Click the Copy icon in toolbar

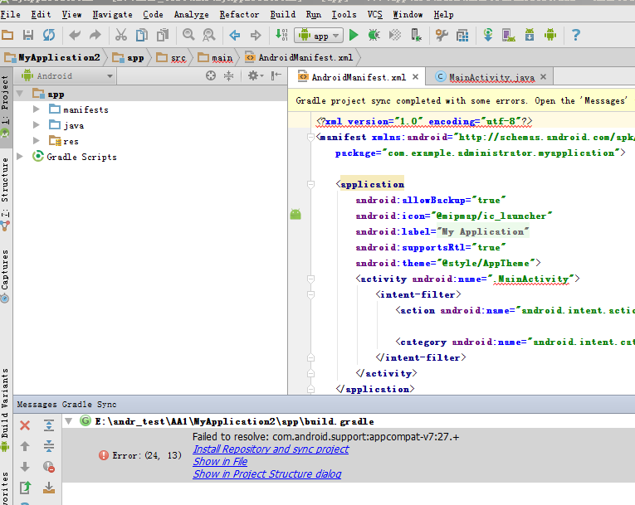pyautogui.click(x=142, y=35)
